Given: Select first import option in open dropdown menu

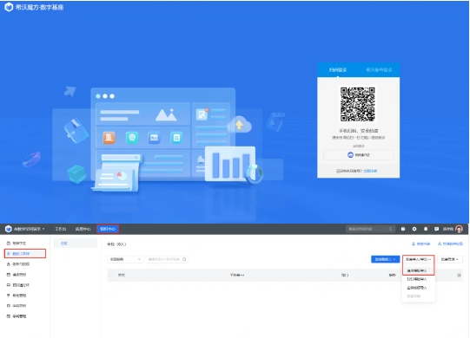Looking at the screenshot, I should (x=417, y=270).
